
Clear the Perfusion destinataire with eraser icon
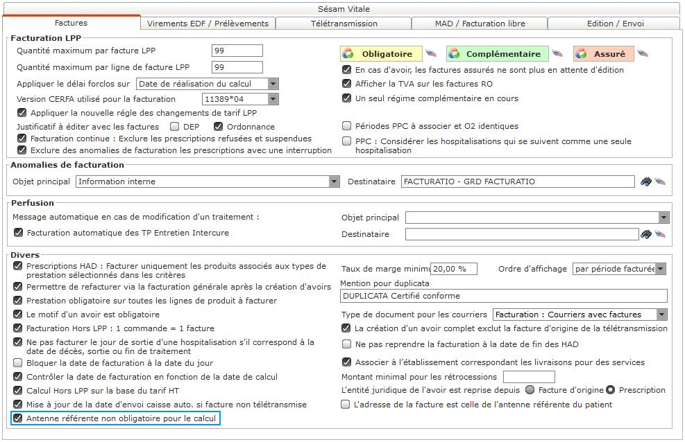[x=659, y=234]
